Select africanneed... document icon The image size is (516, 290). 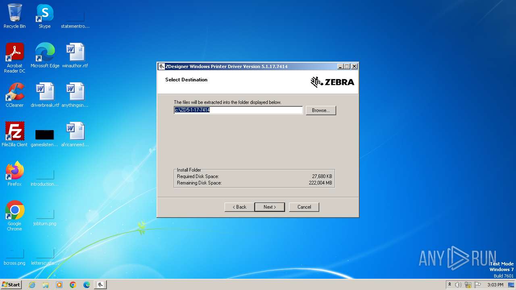pyautogui.click(x=75, y=135)
